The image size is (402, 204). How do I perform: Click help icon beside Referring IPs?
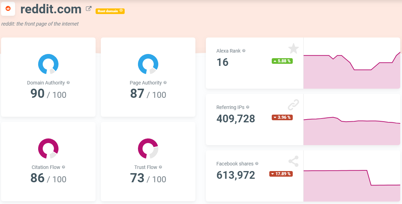(x=248, y=107)
